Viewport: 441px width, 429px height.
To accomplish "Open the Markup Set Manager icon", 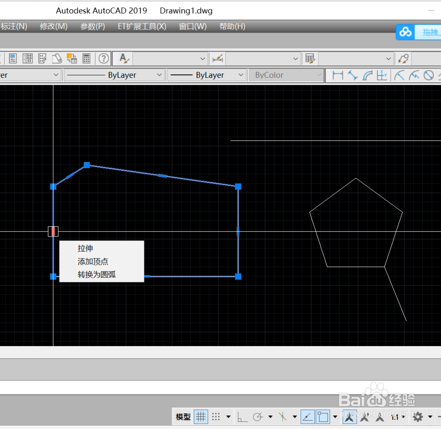I will (71, 59).
